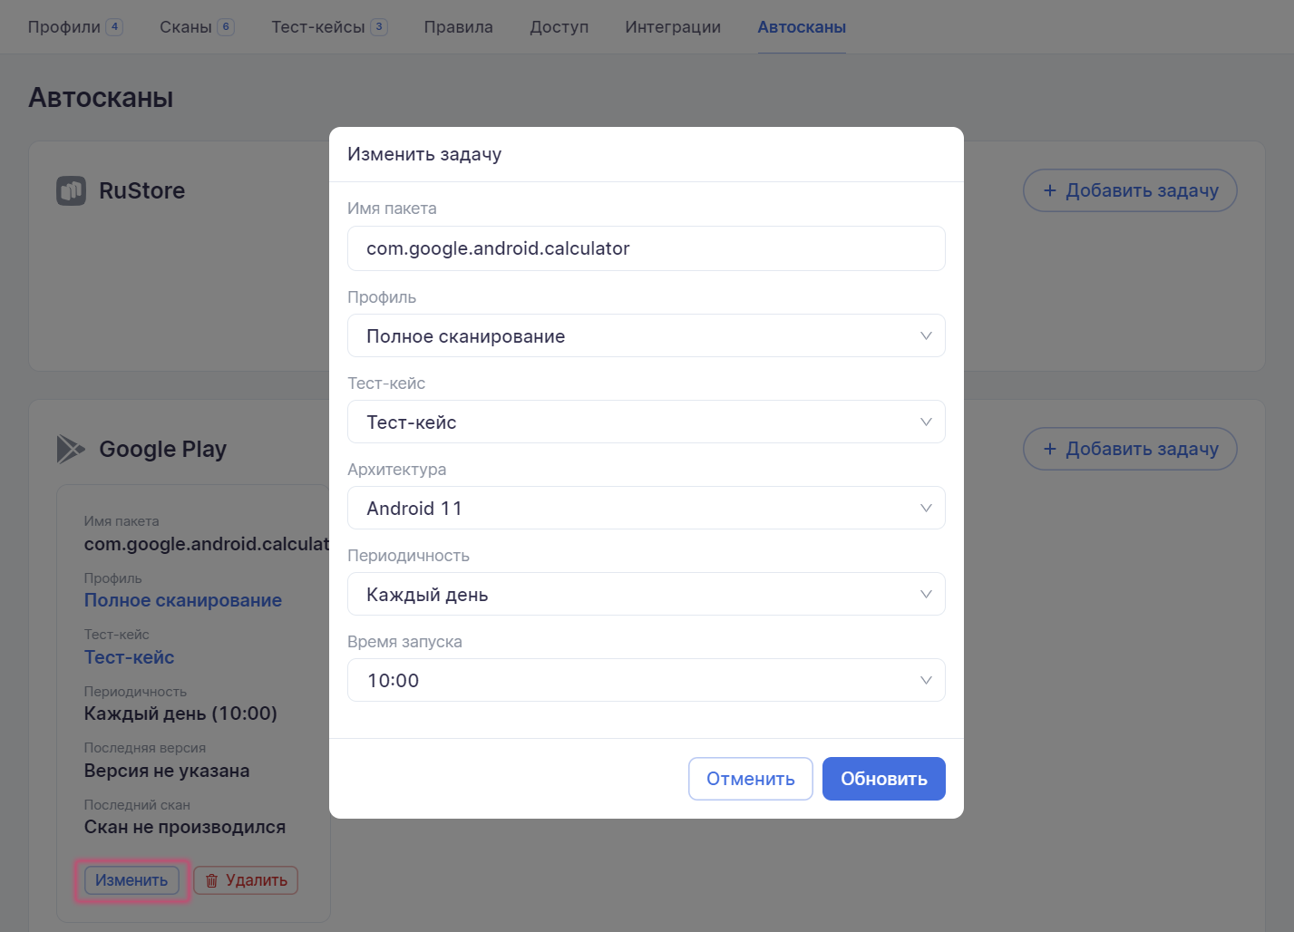Expand the Периодичность dropdown showing Каждый день
The width and height of the screenshot is (1294, 932).
click(x=646, y=595)
